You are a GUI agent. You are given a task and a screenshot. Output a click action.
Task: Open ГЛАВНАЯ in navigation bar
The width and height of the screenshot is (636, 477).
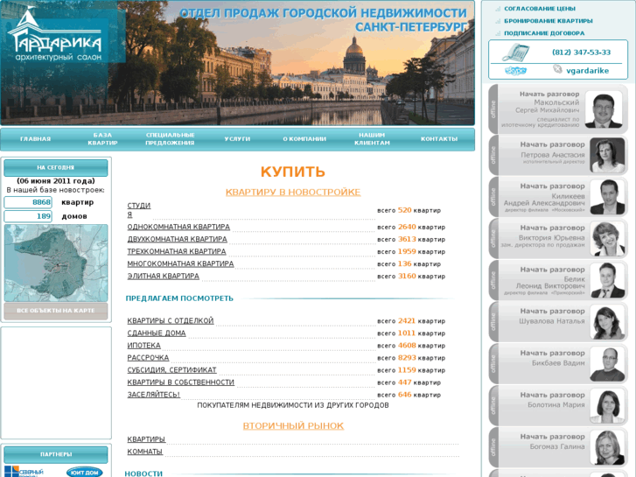pyautogui.click(x=35, y=139)
